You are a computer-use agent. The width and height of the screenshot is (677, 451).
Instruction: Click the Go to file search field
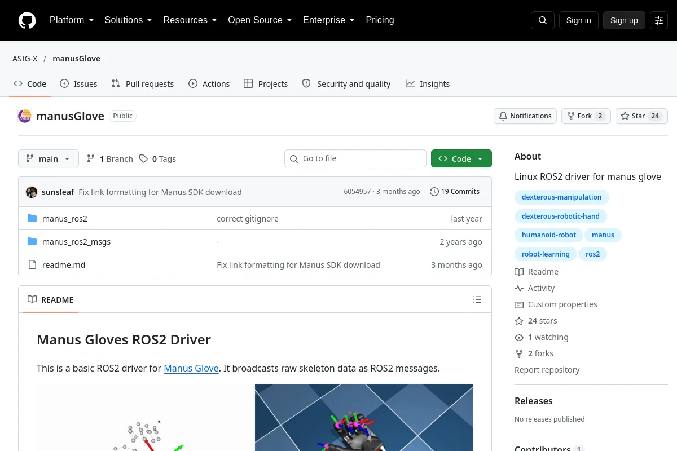(355, 159)
